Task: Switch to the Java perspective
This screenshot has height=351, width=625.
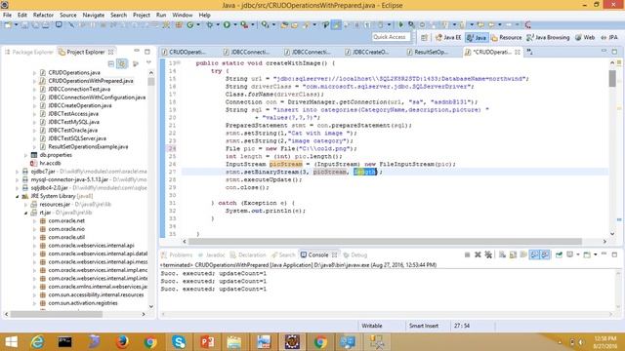Action: (477, 37)
